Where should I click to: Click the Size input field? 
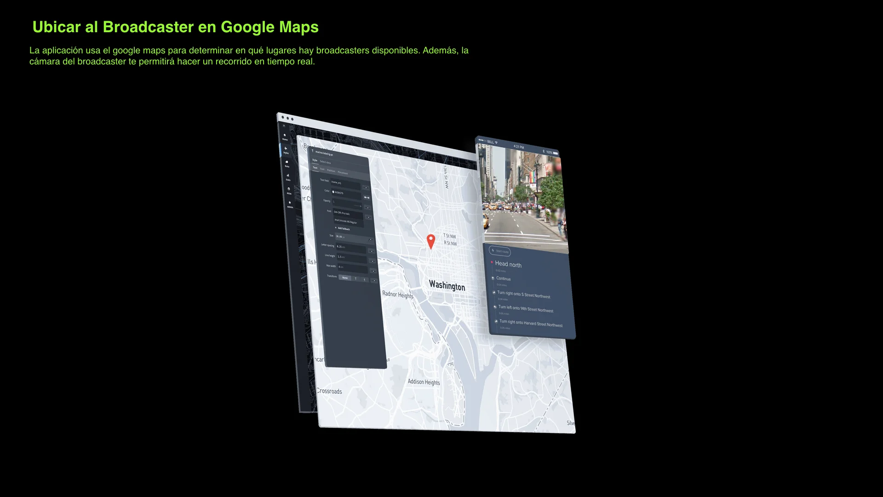point(352,237)
